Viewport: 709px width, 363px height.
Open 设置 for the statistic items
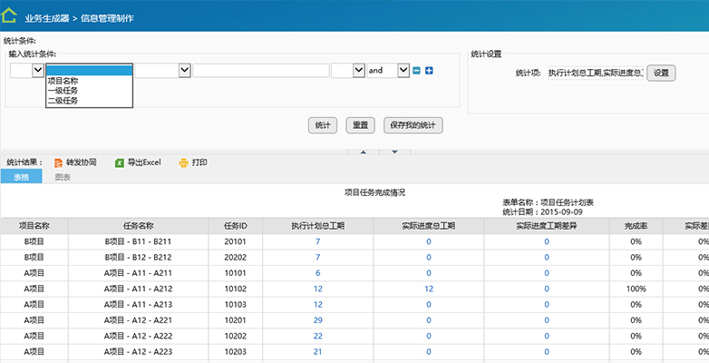coord(661,73)
